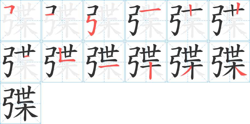Select the eleventh step with left-falling stroke

(188, 62)
